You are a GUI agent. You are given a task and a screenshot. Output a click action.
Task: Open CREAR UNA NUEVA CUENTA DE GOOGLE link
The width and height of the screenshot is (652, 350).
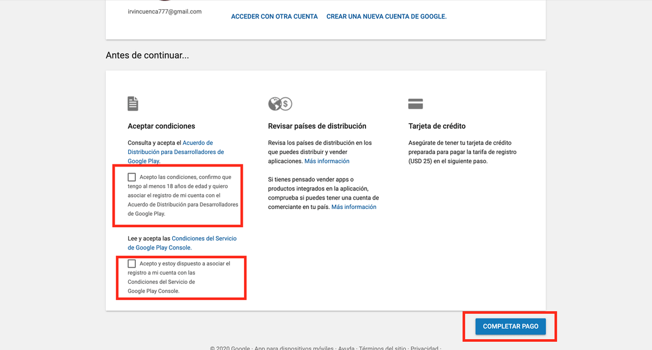[x=386, y=17]
